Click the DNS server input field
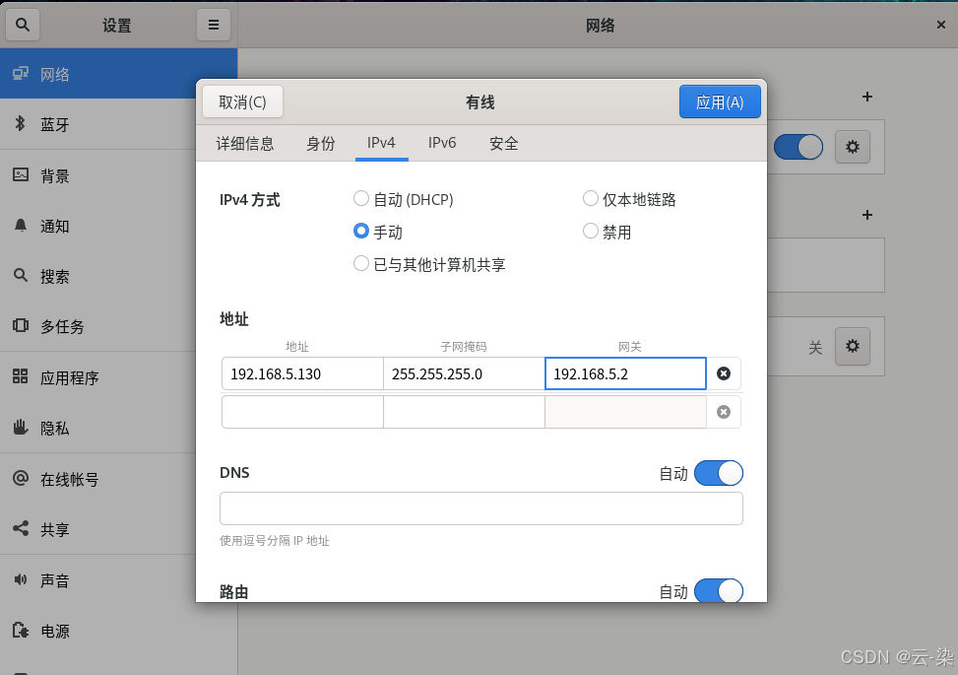Viewport: 958px width, 675px height. 481,508
